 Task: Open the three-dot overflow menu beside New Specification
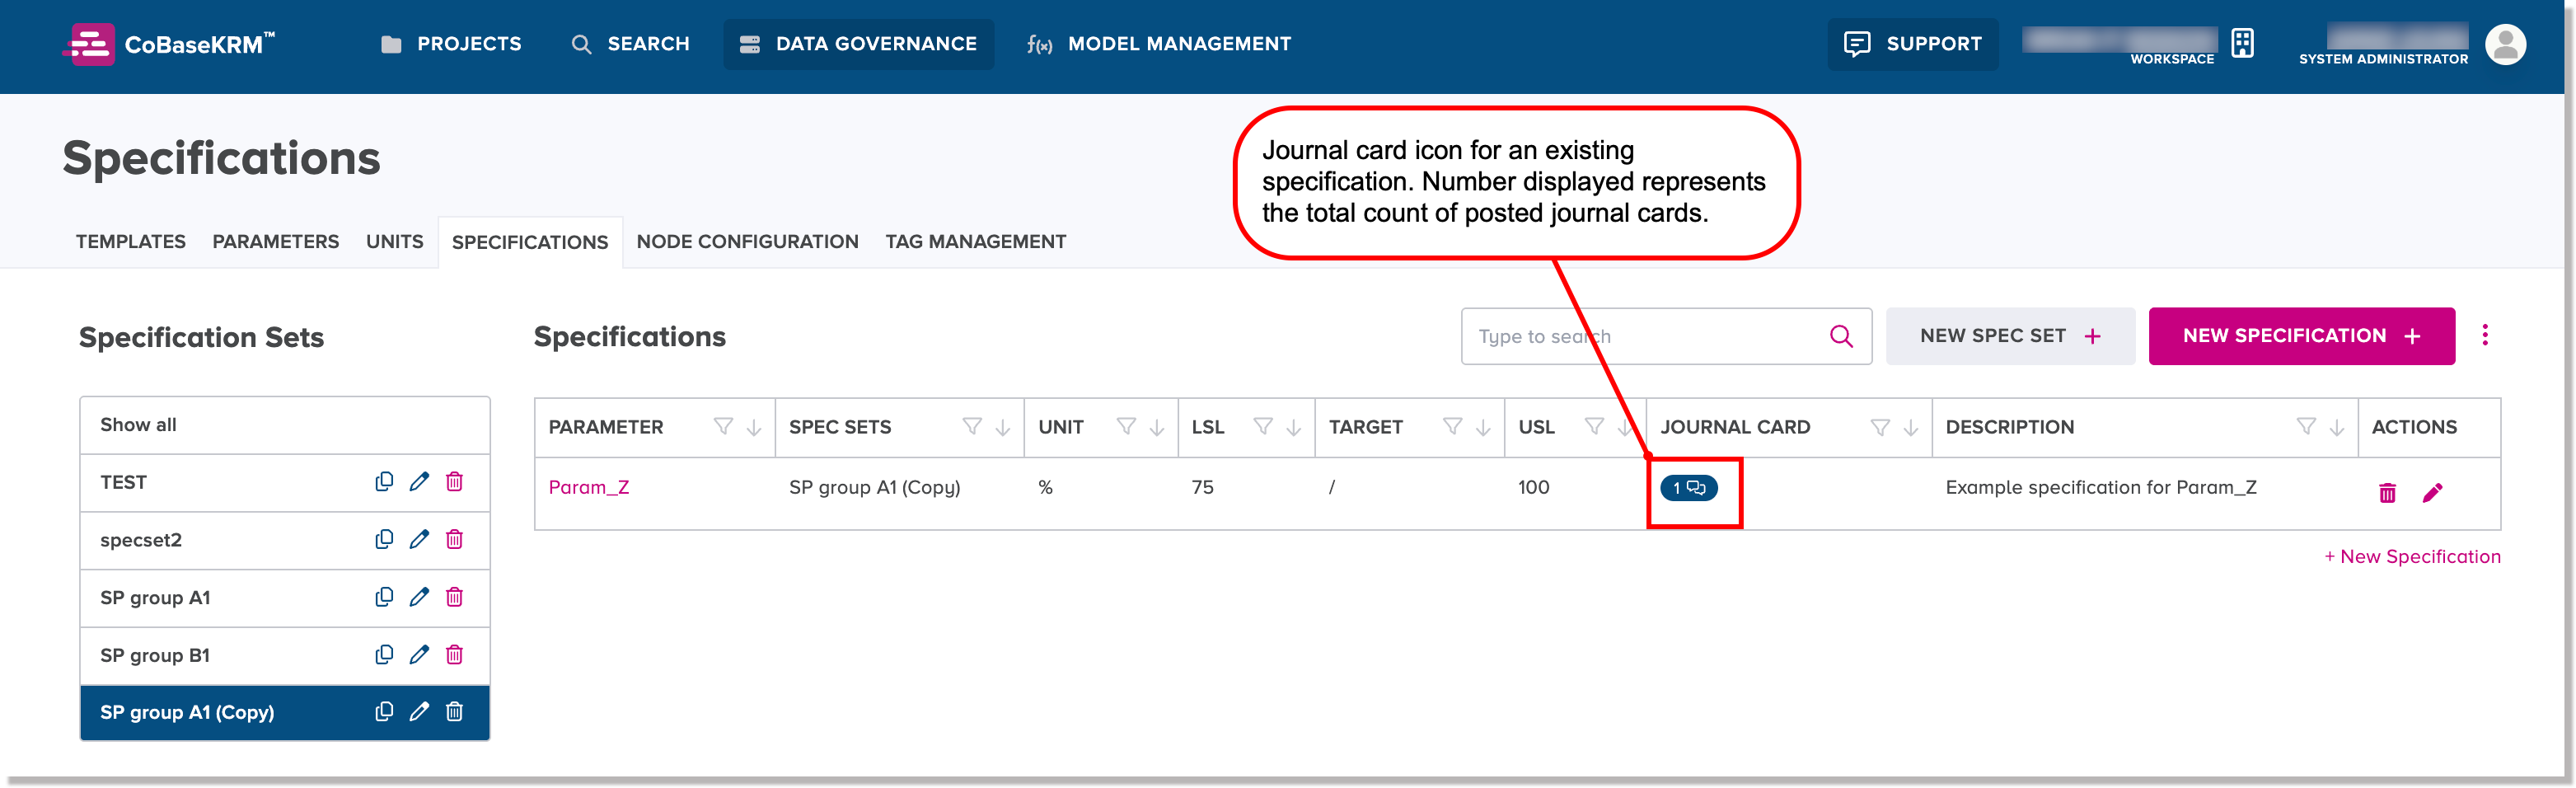[2485, 335]
